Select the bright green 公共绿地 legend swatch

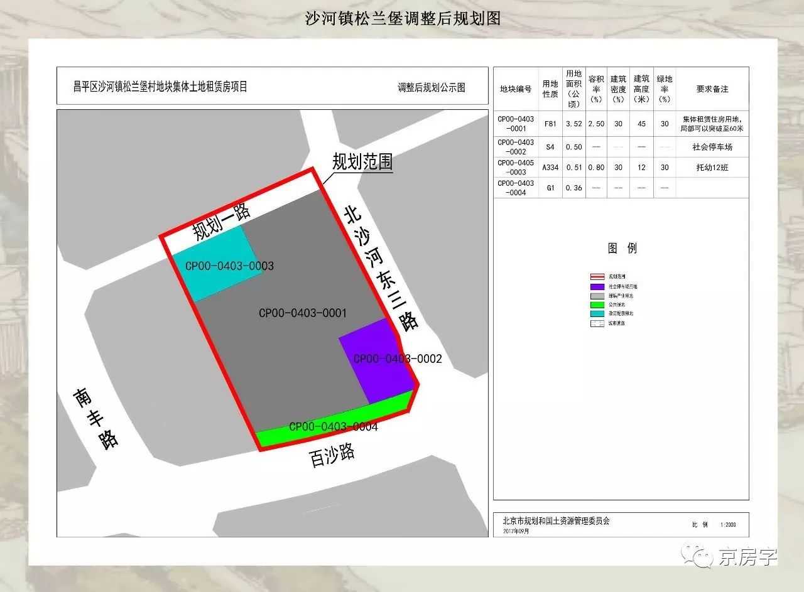597,304
